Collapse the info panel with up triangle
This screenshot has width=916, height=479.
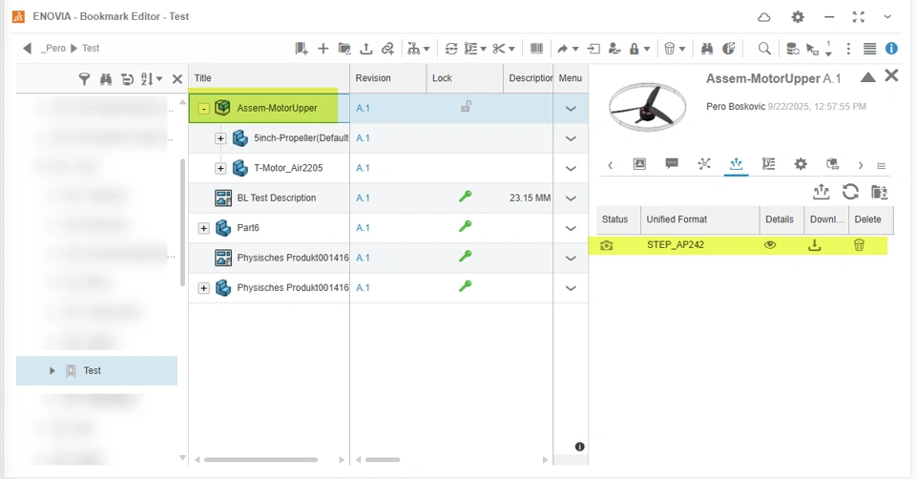click(868, 77)
